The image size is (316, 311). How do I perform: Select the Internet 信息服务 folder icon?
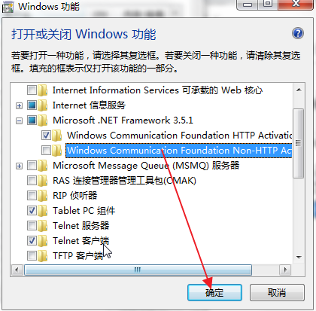coord(43,105)
